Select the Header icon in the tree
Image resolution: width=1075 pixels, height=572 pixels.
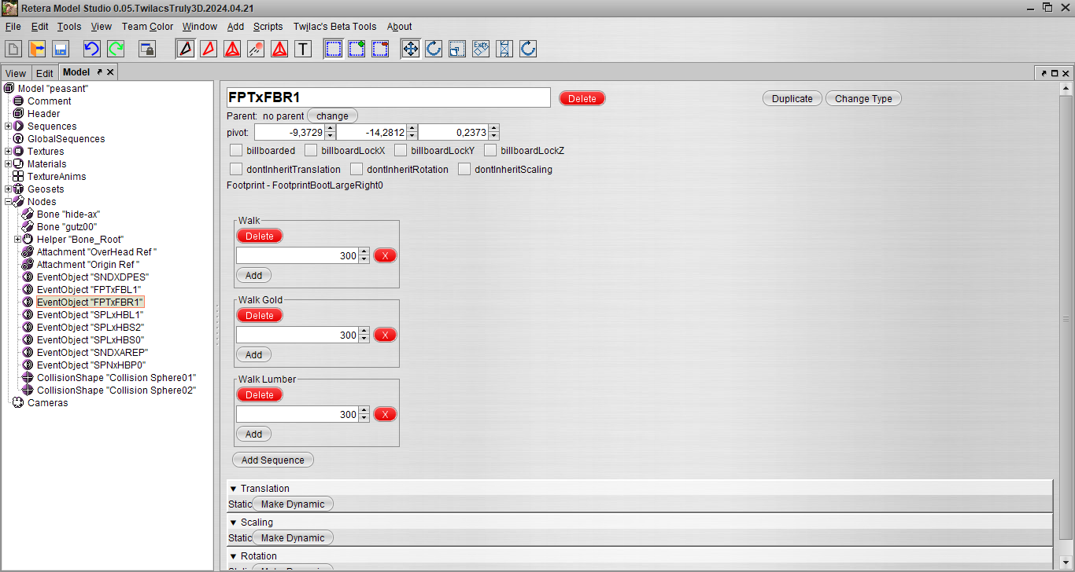19,114
